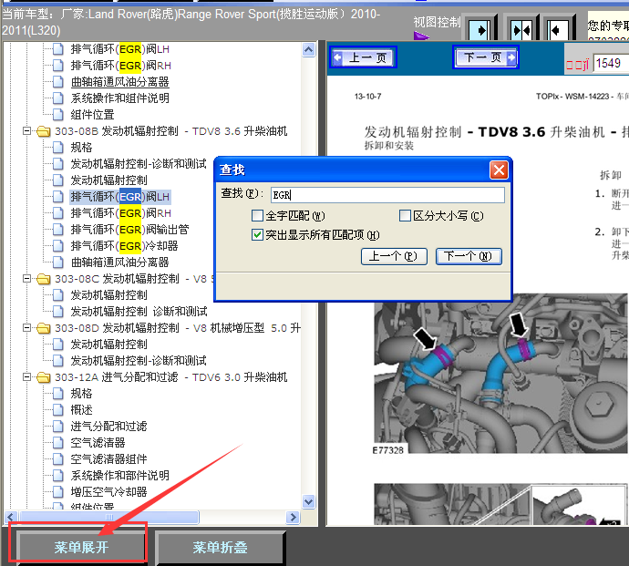Click the 查找 text field containing EGR
Screen dimensions: 629x566
tap(387, 195)
